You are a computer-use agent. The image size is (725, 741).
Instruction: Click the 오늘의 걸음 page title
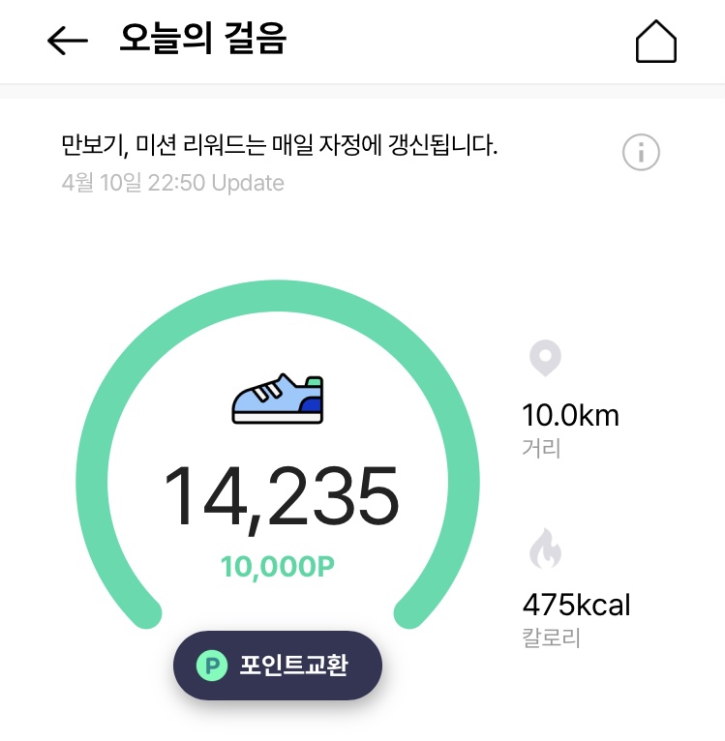pos(203,41)
